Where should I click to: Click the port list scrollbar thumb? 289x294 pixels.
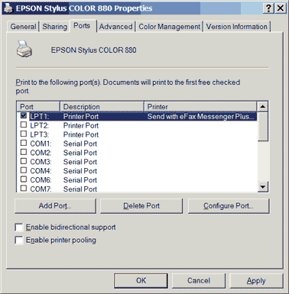tap(262, 127)
